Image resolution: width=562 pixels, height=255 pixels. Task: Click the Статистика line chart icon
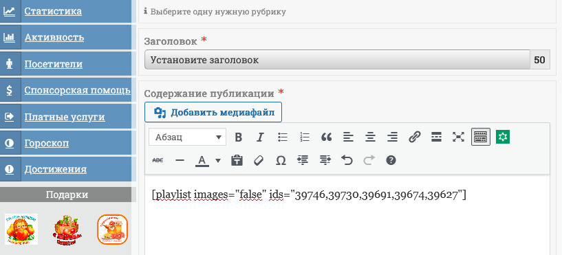(x=10, y=11)
